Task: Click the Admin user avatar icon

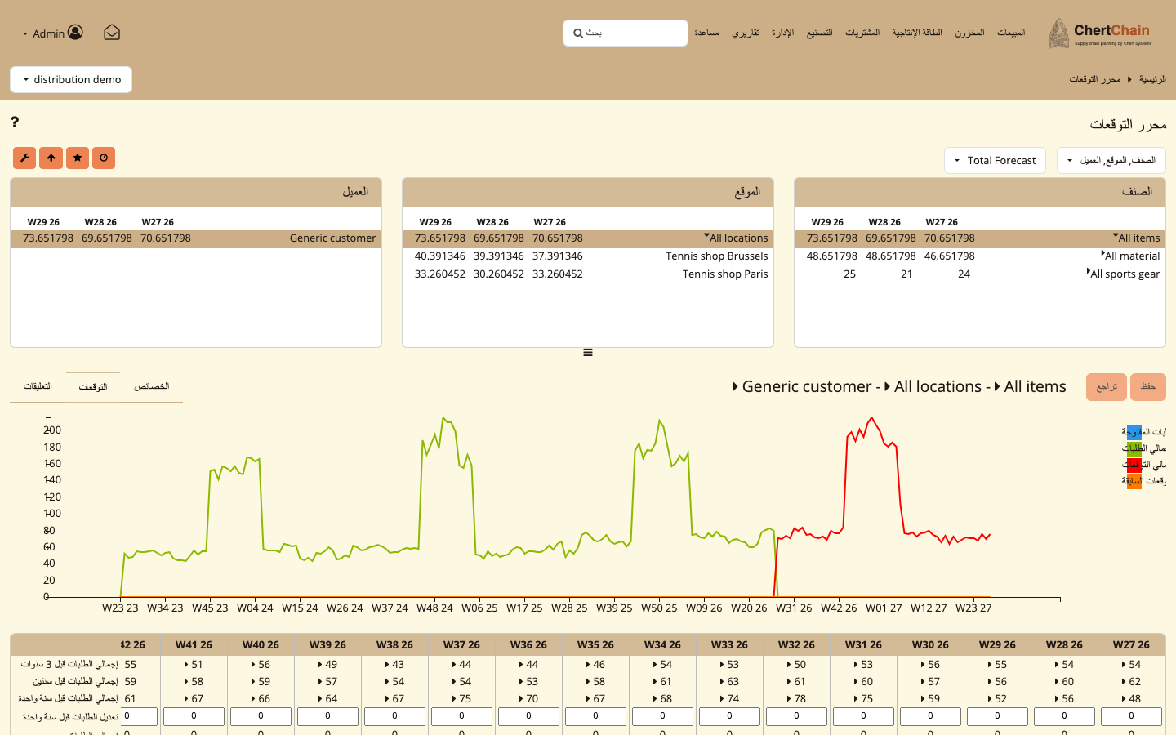Action: tap(75, 32)
